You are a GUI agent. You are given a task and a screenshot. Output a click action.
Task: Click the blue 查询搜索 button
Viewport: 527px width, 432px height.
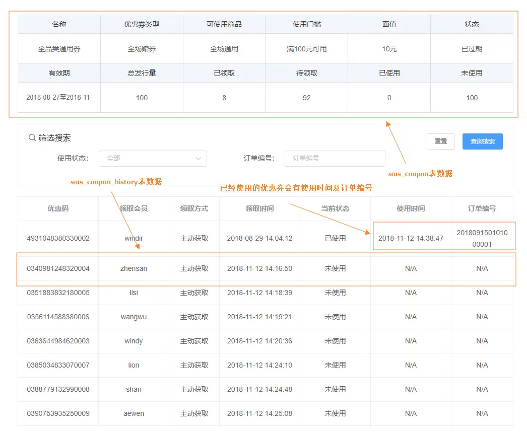[482, 141]
